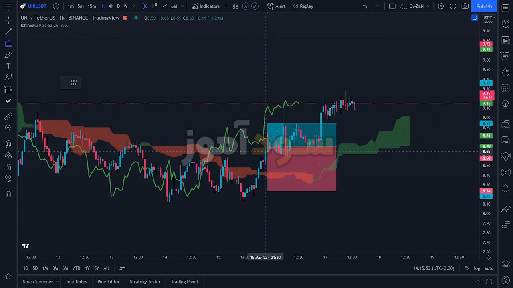This screenshot has height=288, width=513.
Task: Select line chart style
Action: click(164, 6)
